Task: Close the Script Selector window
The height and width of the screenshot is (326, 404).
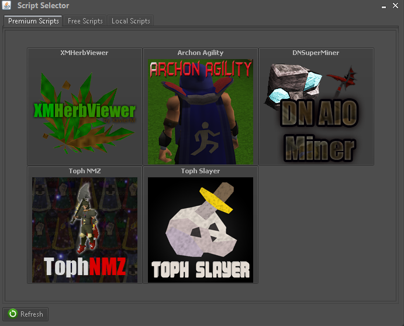Action: coord(395,5)
